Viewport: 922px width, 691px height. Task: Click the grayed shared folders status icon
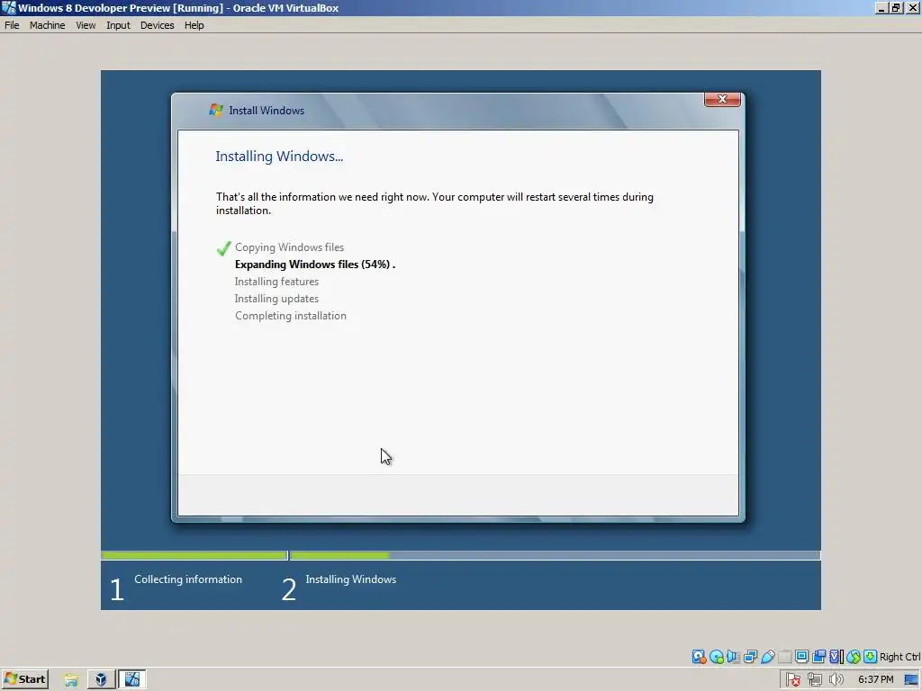[x=784, y=656]
